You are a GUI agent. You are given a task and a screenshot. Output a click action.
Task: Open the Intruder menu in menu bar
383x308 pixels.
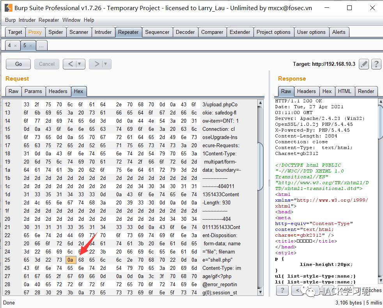coord(27,20)
